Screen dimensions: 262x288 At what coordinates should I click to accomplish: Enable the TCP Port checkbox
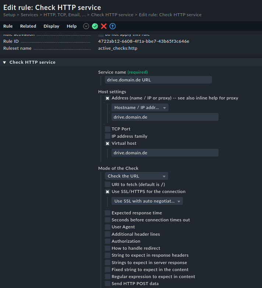(x=107, y=129)
